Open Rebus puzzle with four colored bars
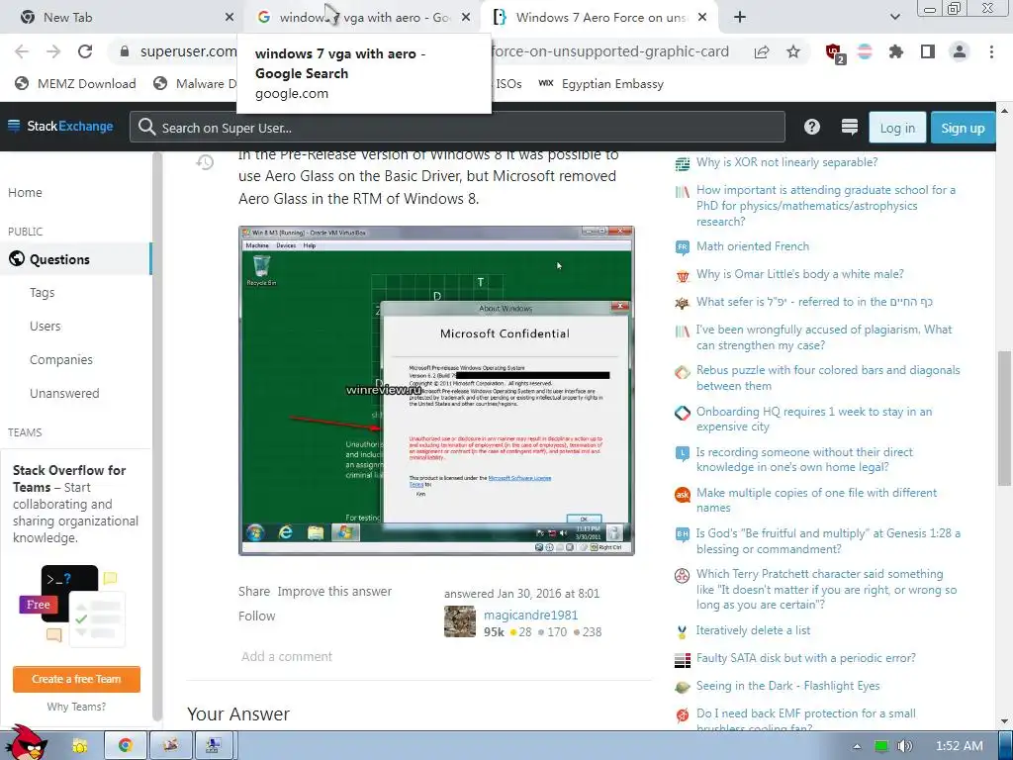 coord(828,378)
